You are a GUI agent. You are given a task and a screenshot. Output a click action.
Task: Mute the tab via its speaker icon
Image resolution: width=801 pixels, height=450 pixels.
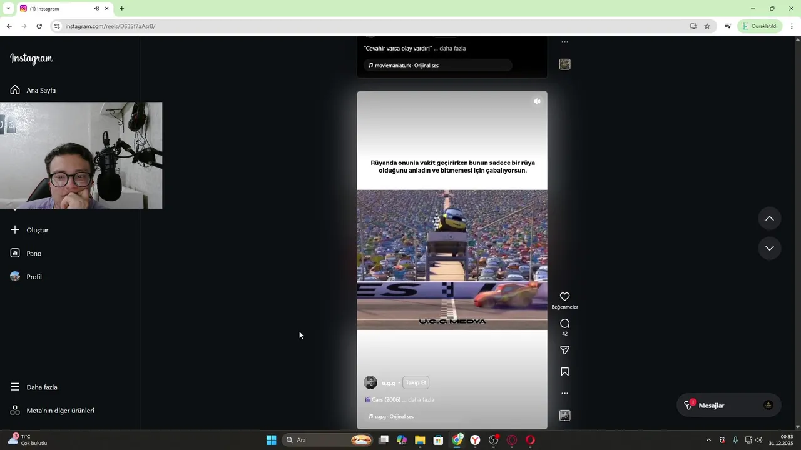pyautogui.click(x=96, y=9)
